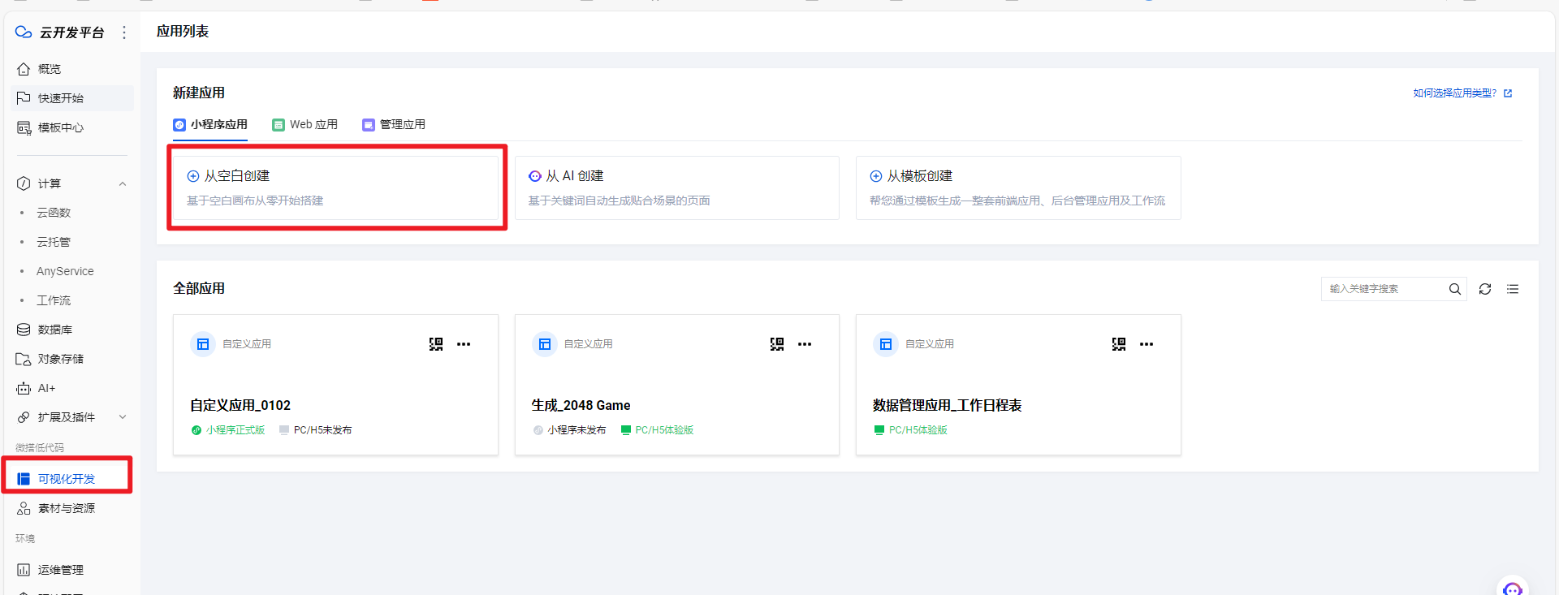This screenshot has height=595, width=1559.
Task: Open 快速开始 in the sidebar
Action: (72, 98)
